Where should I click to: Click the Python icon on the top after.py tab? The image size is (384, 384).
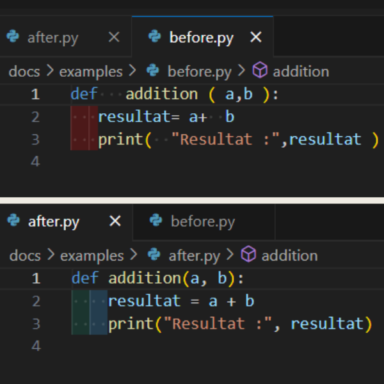(13, 36)
